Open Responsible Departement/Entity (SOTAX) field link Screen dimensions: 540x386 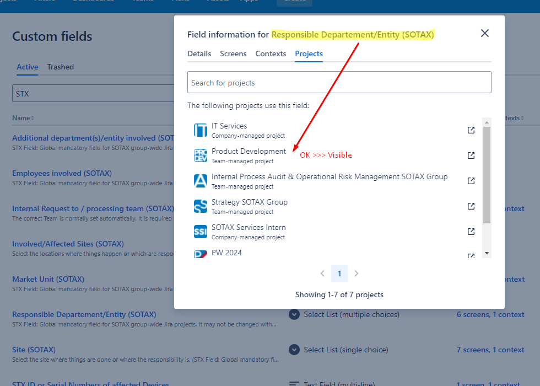(84, 314)
